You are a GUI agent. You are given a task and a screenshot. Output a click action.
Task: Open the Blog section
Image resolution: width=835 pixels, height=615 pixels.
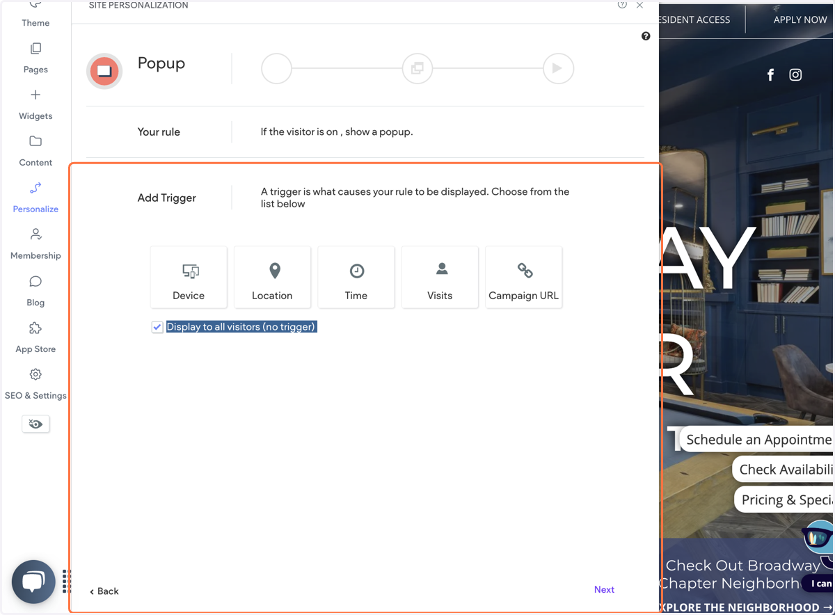coord(35,291)
